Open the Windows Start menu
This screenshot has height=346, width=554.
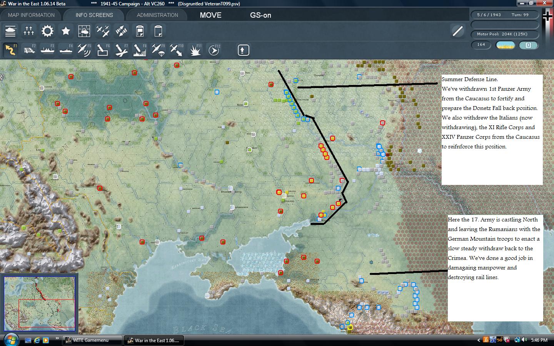point(10,340)
